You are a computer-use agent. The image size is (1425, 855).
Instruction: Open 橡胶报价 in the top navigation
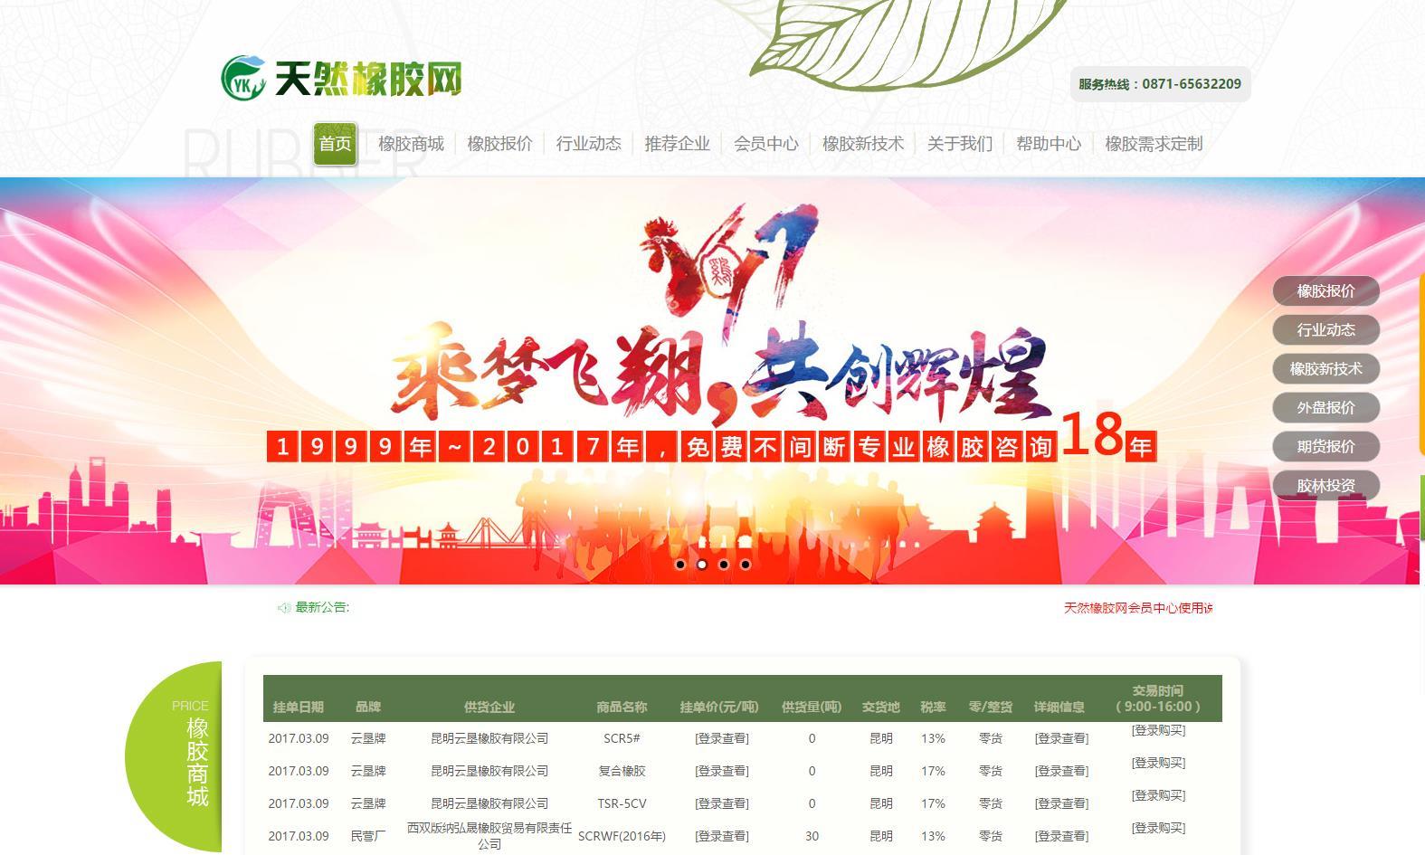point(499,144)
